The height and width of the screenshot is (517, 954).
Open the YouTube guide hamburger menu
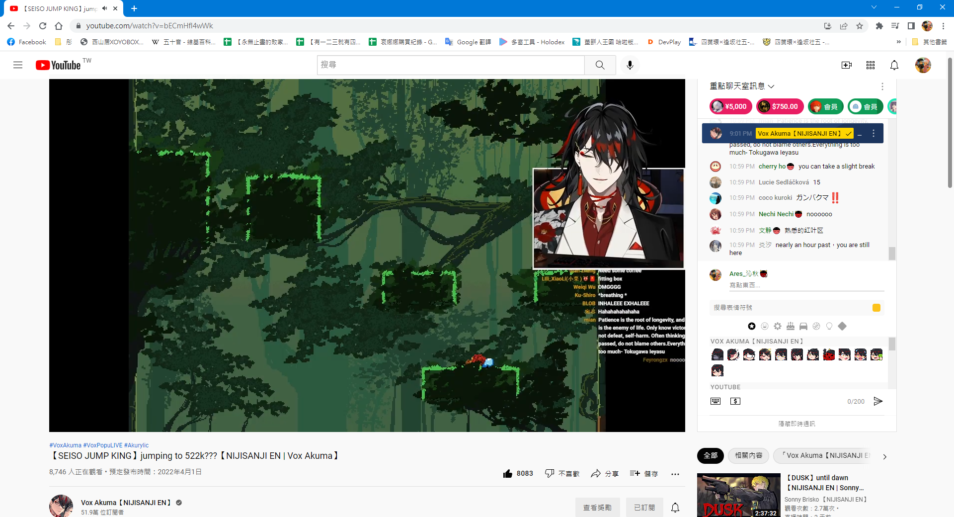click(x=18, y=65)
